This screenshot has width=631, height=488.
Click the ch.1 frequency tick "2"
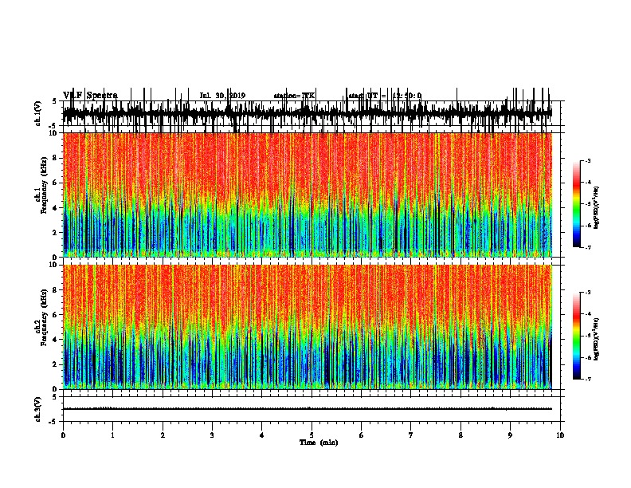point(56,232)
